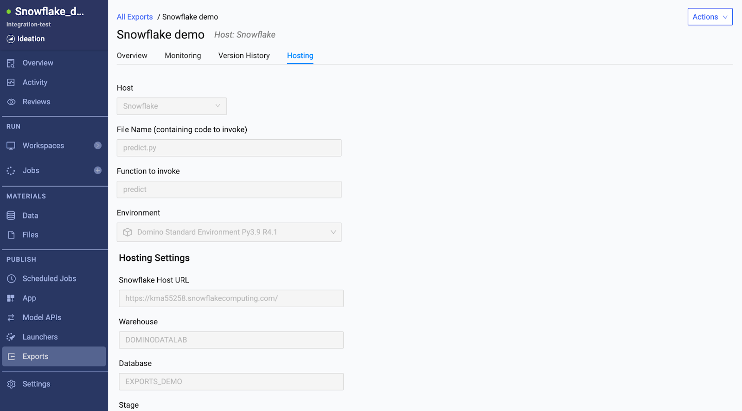This screenshot has width=742, height=411.
Task: Click the Hosting Settings heading
Action: tap(154, 258)
